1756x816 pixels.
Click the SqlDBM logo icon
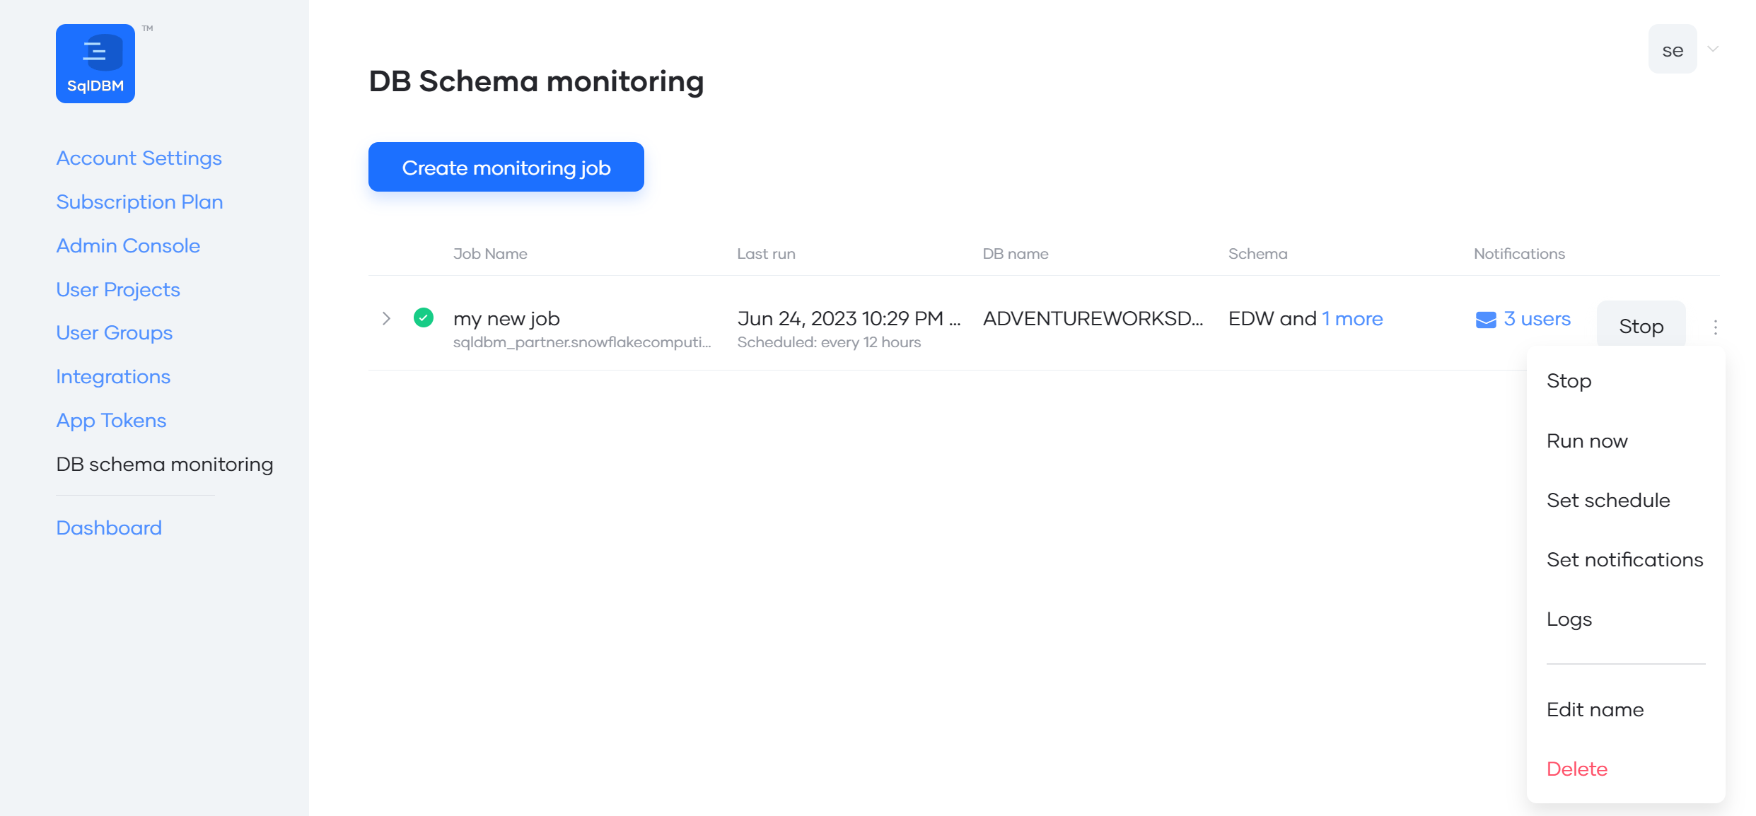pyautogui.click(x=95, y=62)
